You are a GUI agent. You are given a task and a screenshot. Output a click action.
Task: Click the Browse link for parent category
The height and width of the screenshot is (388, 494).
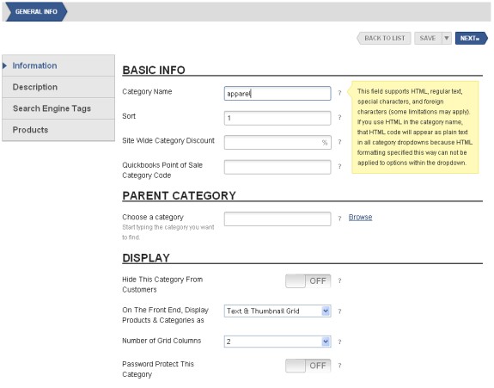(x=360, y=217)
